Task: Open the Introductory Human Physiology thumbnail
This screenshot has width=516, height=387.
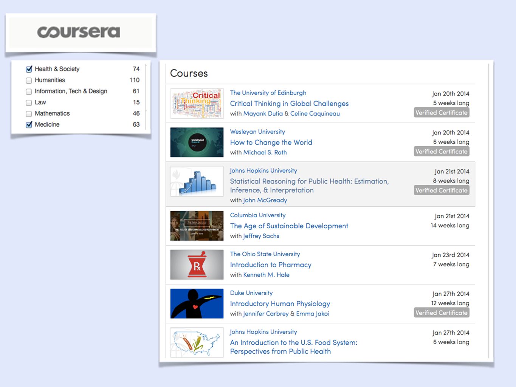Action: [197, 303]
